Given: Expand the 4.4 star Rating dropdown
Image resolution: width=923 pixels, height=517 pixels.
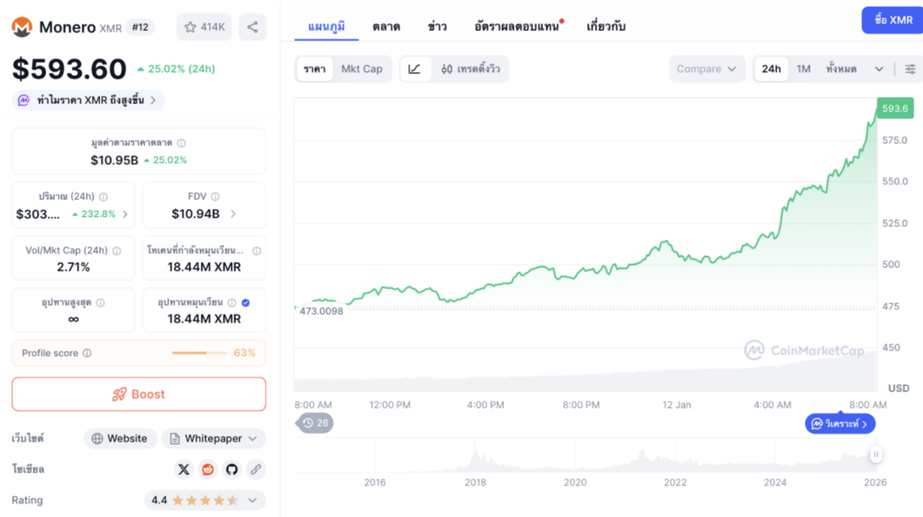Looking at the screenshot, I should click(x=205, y=500).
